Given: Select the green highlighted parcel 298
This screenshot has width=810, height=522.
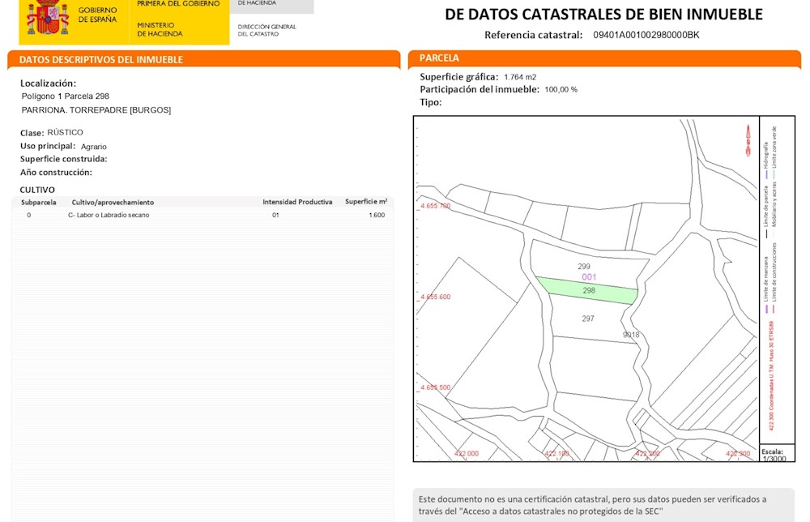Looking at the screenshot, I should pyautogui.click(x=587, y=290).
